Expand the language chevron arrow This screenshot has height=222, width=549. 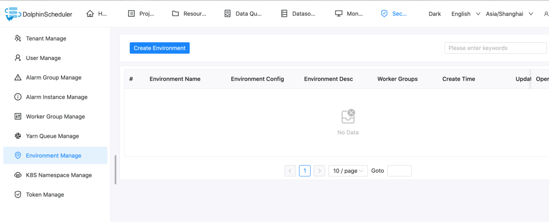tap(478, 14)
